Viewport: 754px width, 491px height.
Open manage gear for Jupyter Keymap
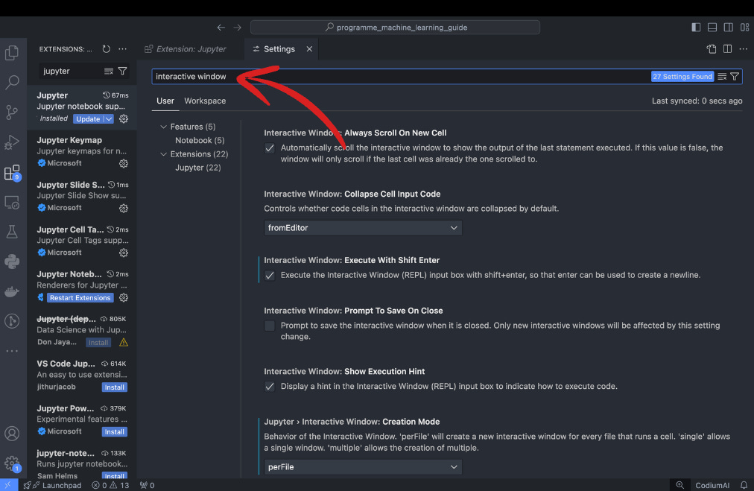[x=124, y=163]
